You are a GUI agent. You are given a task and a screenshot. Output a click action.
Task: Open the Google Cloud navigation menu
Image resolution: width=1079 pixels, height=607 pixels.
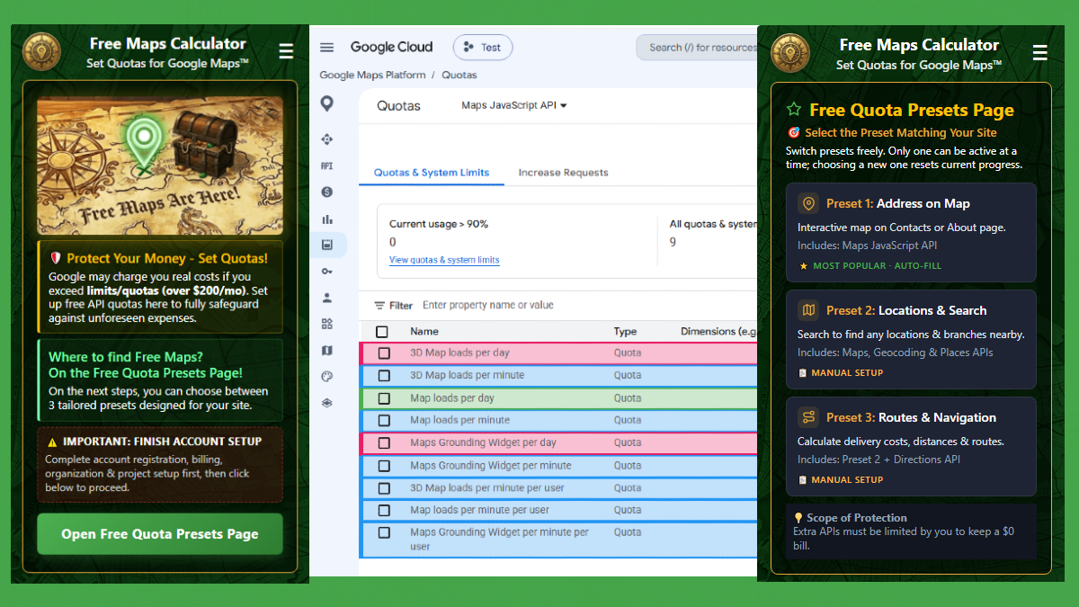(x=326, y=48)
